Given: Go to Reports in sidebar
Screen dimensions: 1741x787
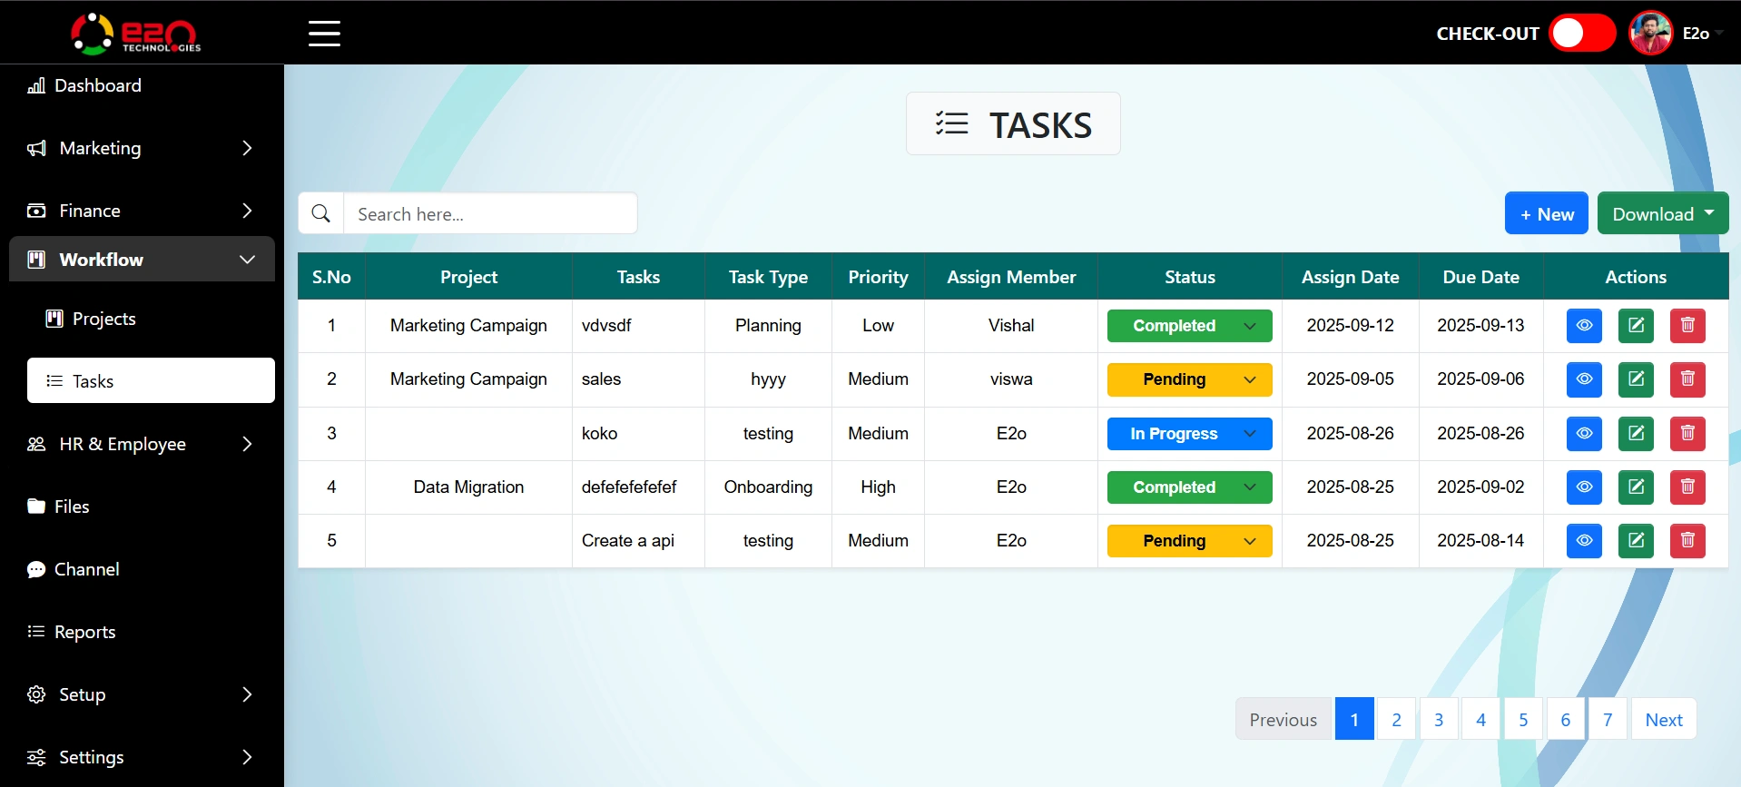Looking at the screenshot, I should 84,632.
